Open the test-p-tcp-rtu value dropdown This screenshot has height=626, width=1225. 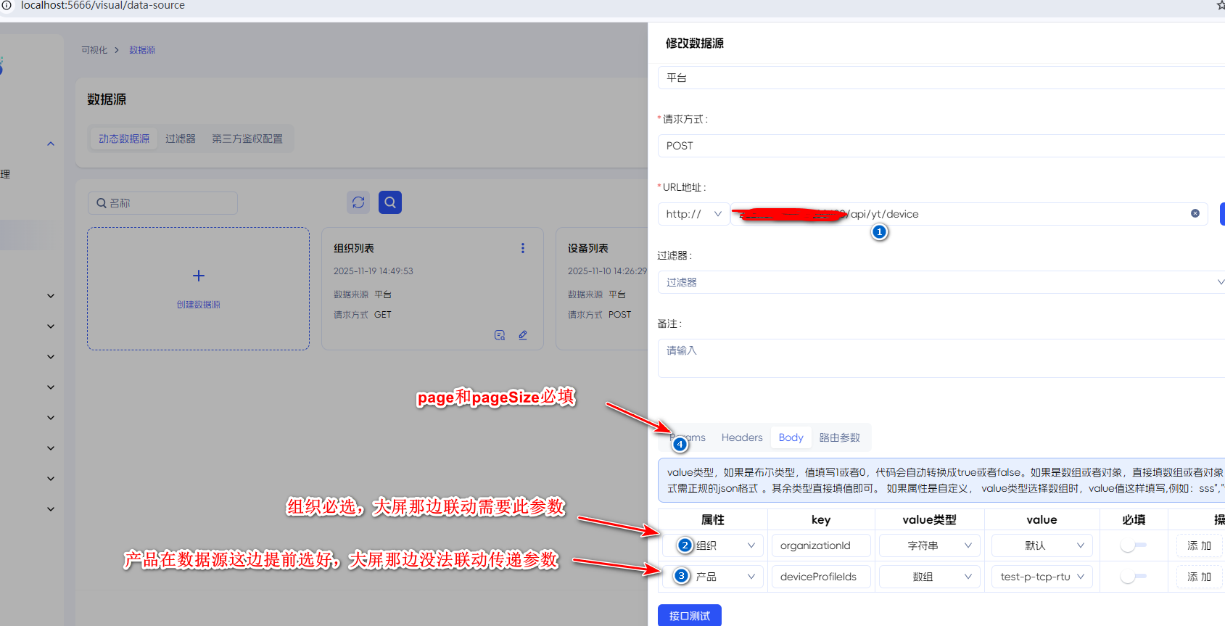tap(1042, 577)
